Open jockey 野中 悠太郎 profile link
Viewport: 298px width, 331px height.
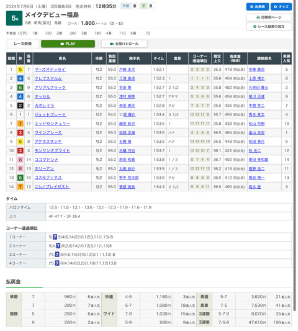(129, 178)
